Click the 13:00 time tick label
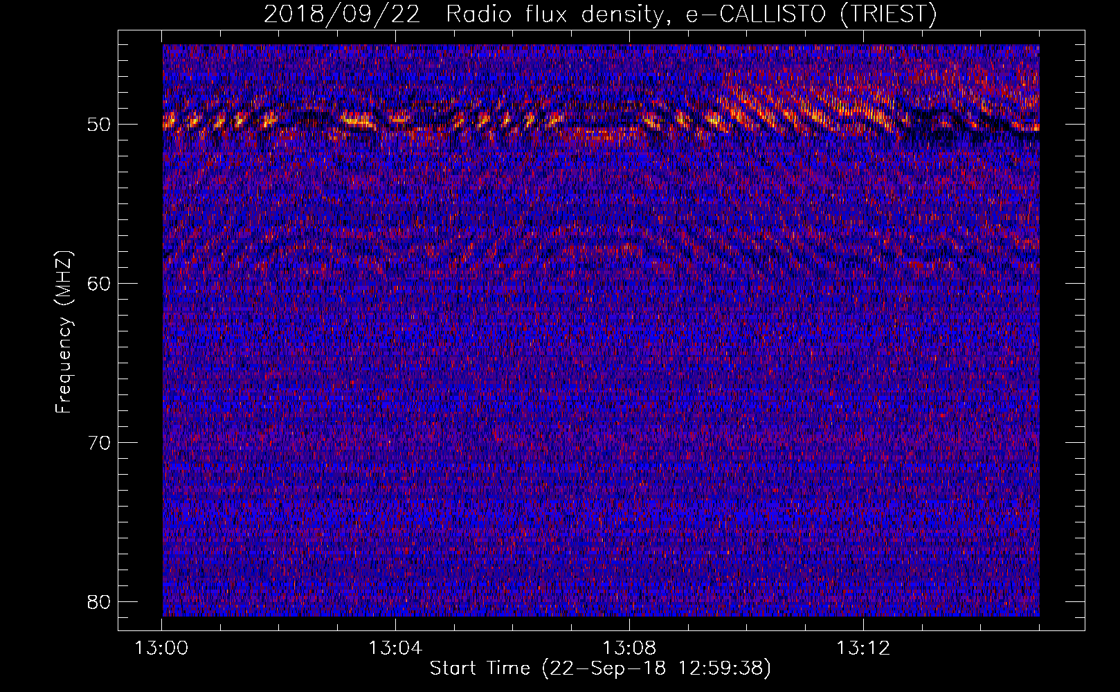The width and height of the screenshot is (1120, 692). 161,648
